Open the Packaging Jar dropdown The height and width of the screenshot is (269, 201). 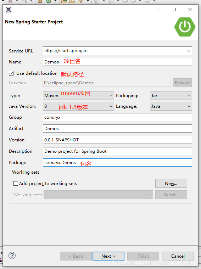[x=171, y=96]
